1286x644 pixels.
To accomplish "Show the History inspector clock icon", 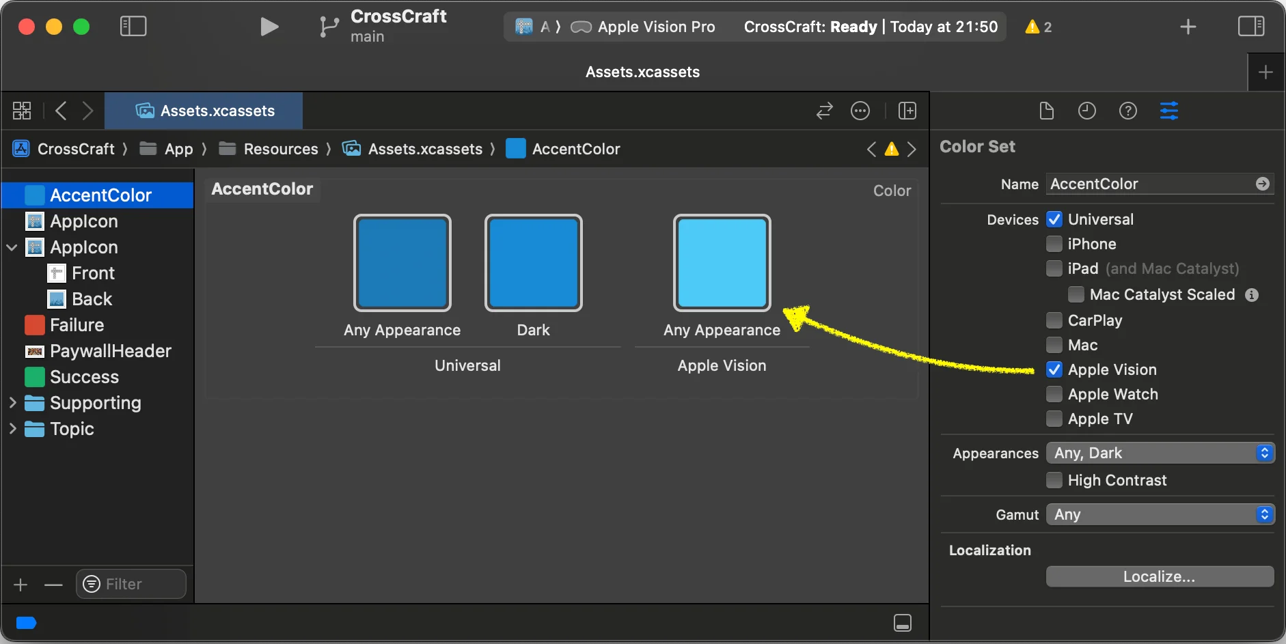I will (1086, 111).
